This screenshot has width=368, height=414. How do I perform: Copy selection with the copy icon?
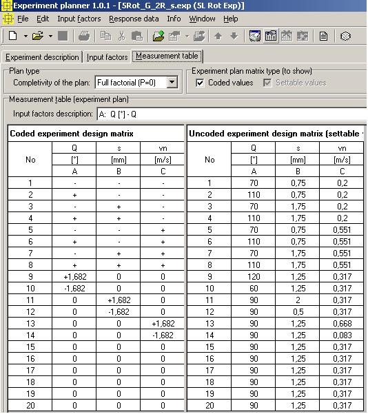tap(105, 36)
